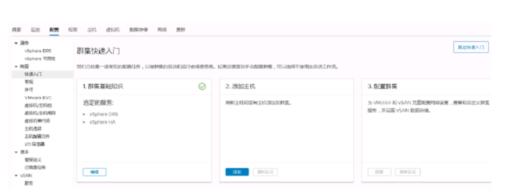This screenshot has height=189, width=510.
Task: Click vSphere DRS bullet in selected services
Action: [104, 115]
